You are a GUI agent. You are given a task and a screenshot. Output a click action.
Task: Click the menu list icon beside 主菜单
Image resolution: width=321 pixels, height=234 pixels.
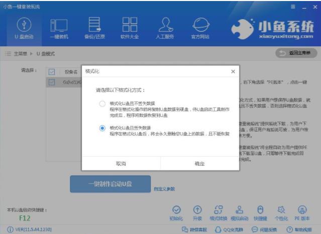click(8, 54)
